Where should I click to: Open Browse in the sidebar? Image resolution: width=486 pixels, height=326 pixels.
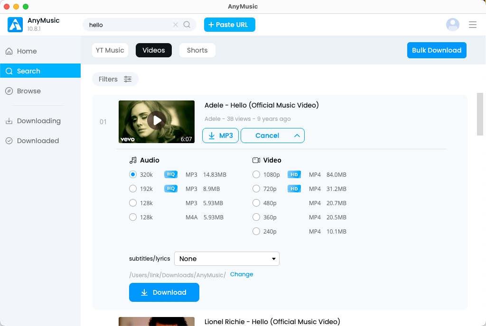(40, 91)
